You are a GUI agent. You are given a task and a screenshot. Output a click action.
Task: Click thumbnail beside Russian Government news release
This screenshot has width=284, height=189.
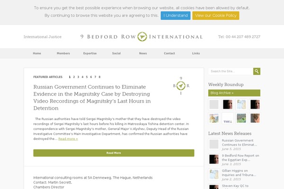[x=214, y=144]
